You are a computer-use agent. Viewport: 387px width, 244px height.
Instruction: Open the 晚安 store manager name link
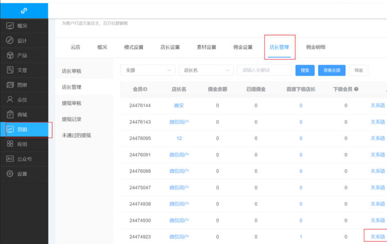pos(179,106)
